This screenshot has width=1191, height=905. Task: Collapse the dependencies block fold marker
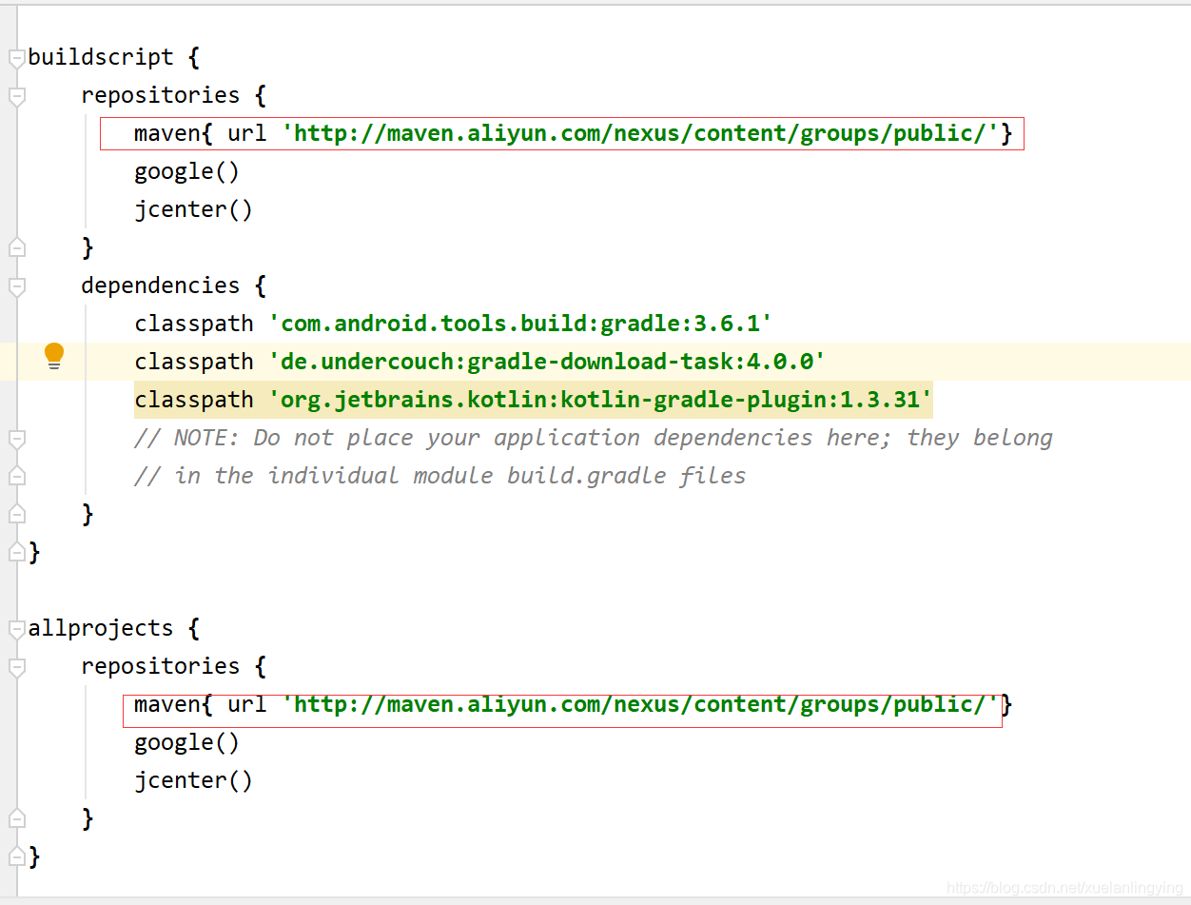[16, 286]
